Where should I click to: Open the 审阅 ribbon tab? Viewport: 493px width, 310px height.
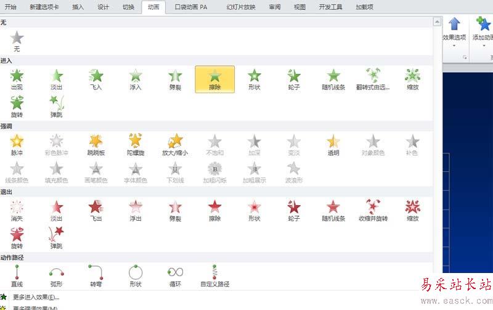[275, 7]
